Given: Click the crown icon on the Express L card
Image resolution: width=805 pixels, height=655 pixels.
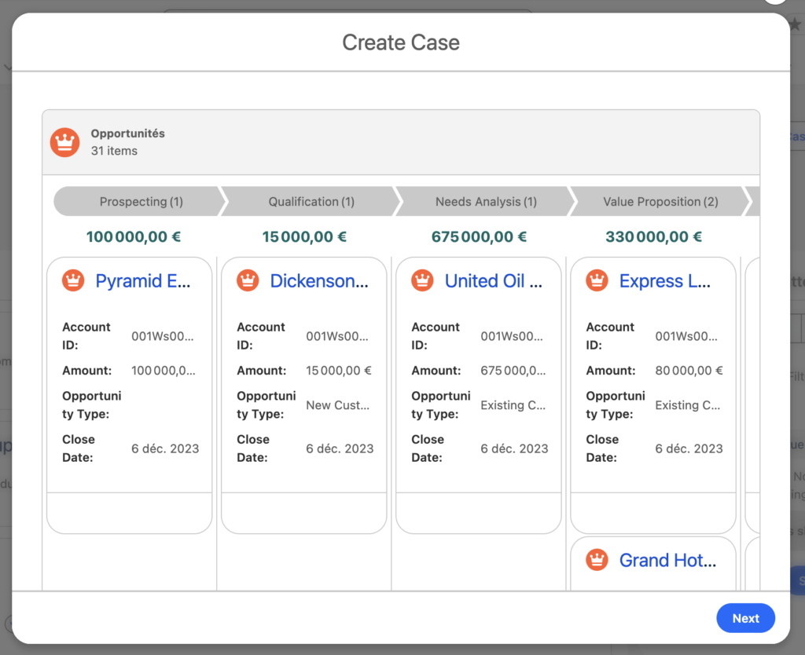Looking at the screenshot, I should [x=596, y=280].
